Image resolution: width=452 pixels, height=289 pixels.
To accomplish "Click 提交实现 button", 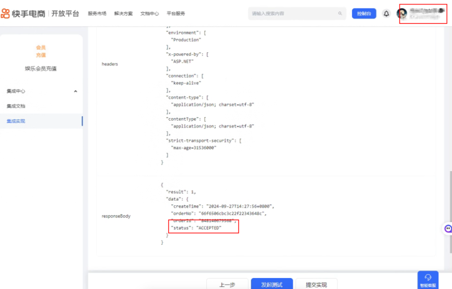I will [316, 284].
